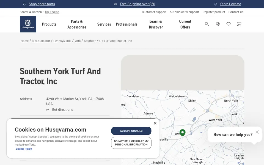Open the Learn & Discover menu
This screenshot has height=165, width=264.
coord(156,24)
